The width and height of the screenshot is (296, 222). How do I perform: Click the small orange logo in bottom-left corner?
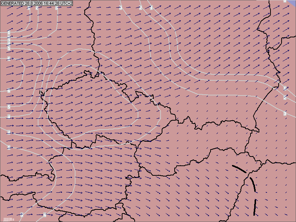(x=10, y=219)
